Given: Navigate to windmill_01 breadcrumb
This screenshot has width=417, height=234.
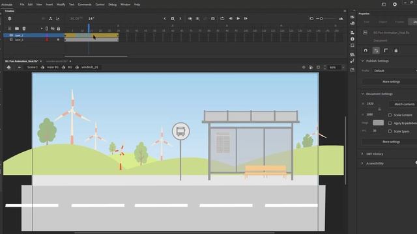Looking at the screenshot, I should pos(90,68).
